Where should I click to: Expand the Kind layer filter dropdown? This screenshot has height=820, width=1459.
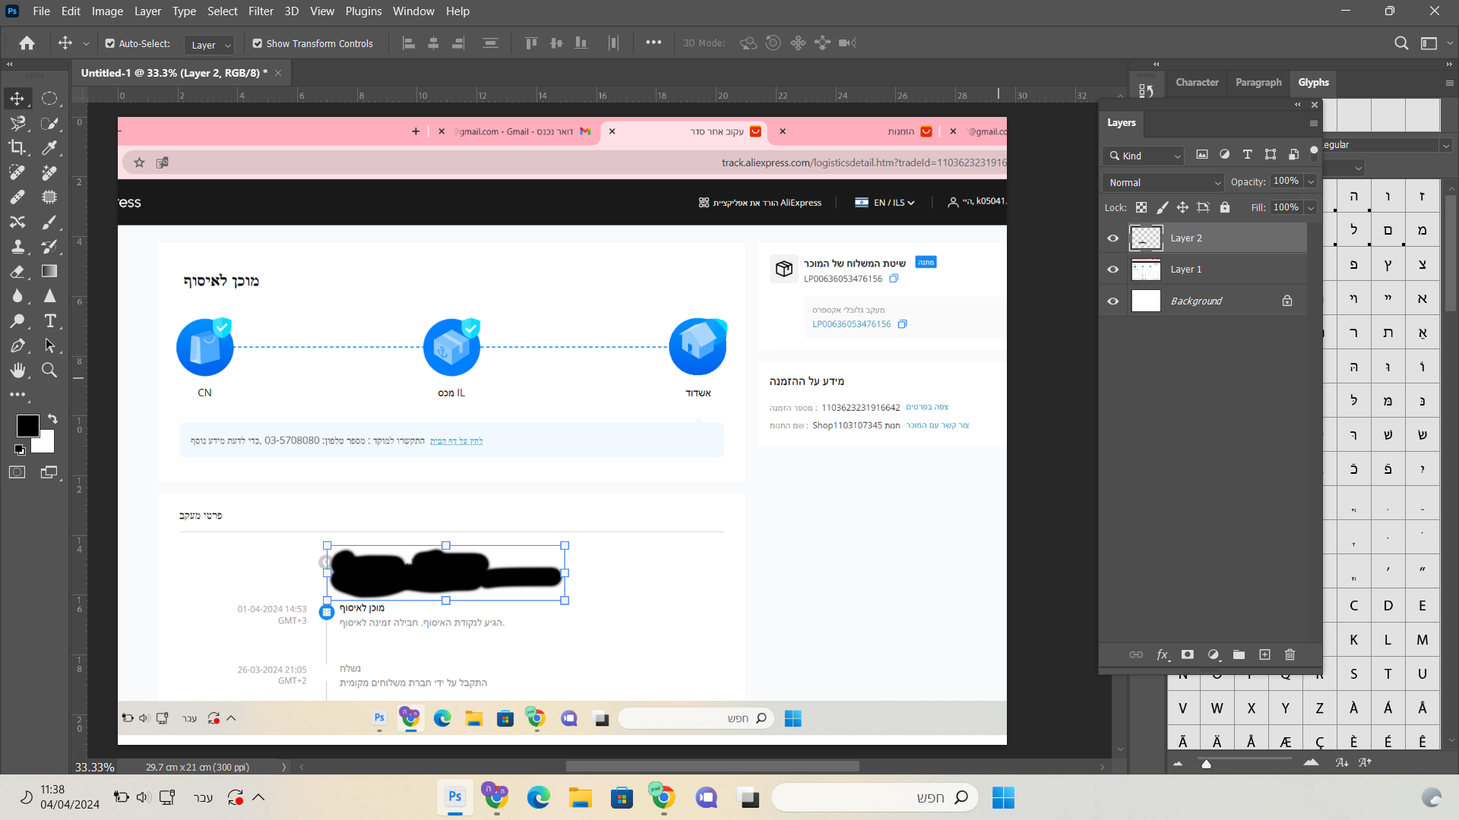coord(1144,156)
